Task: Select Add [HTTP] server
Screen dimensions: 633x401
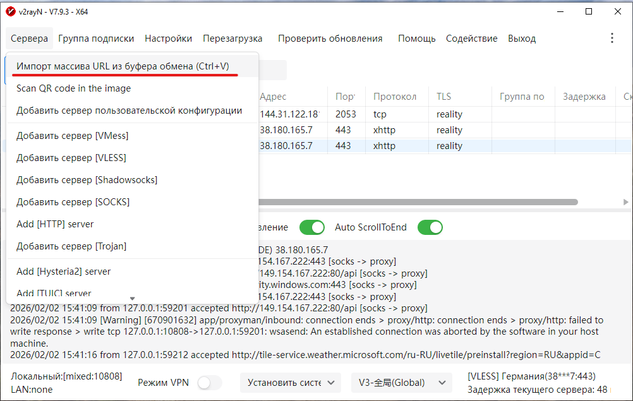Action: pos(133,224)
